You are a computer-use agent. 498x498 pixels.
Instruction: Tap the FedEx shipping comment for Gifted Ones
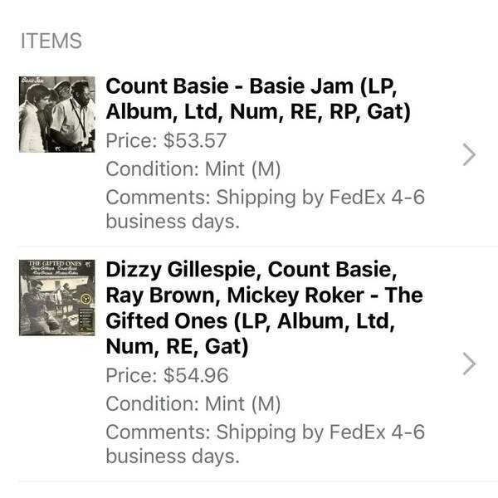tap(266, 444)
